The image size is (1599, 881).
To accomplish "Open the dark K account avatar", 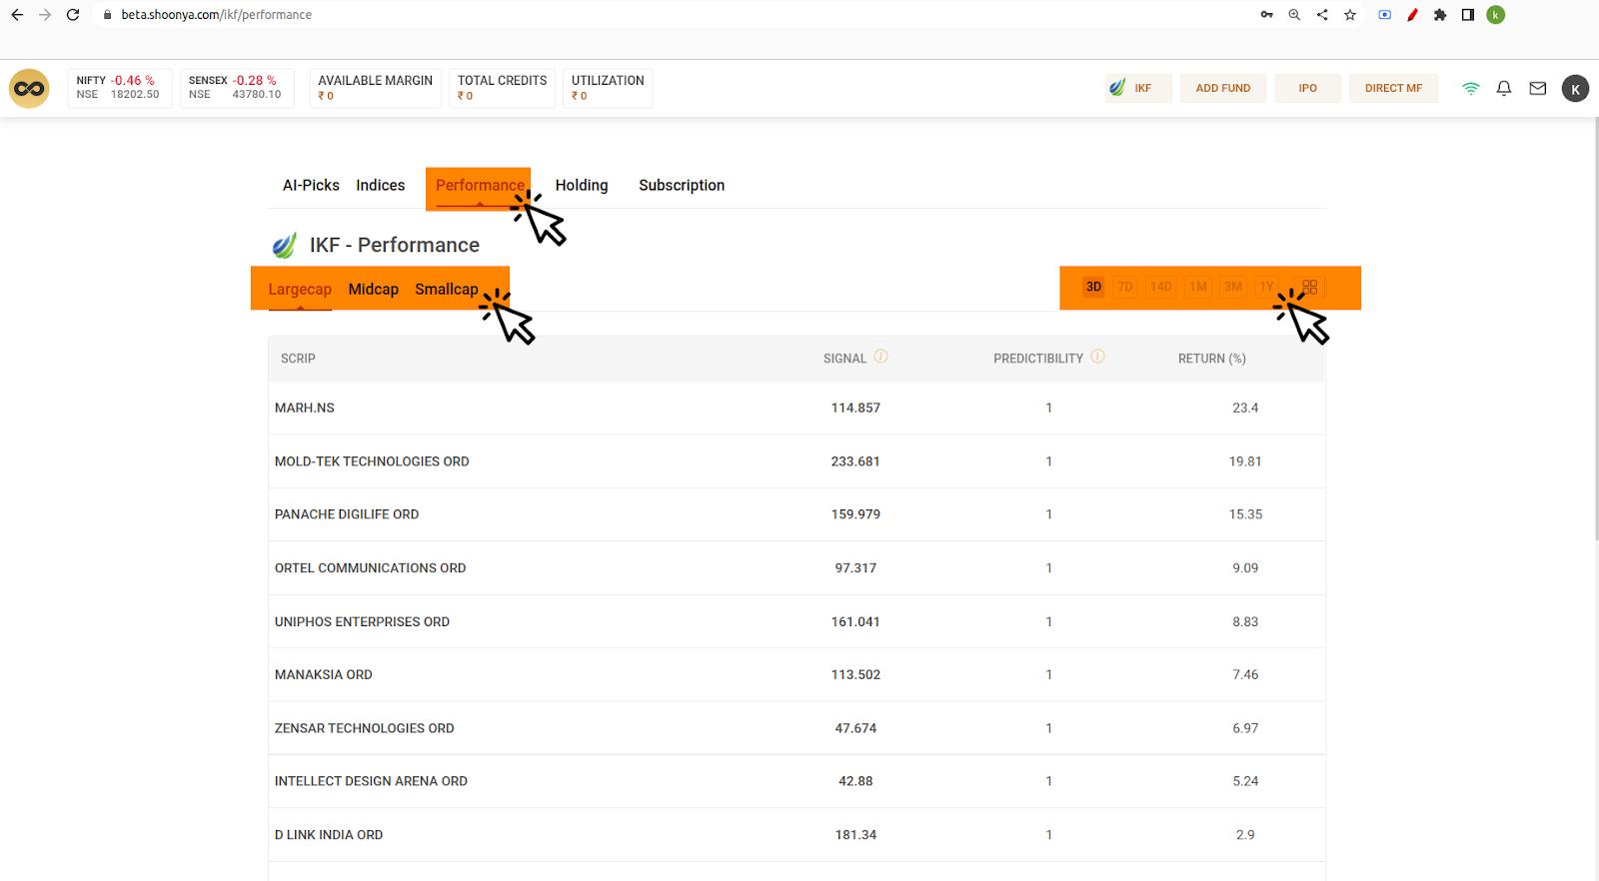I will [1575, 89].
